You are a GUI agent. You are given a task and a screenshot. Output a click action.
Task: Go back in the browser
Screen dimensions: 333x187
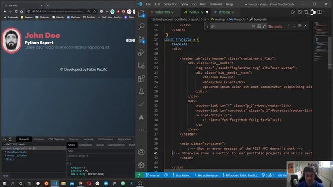tap(5, 11)
